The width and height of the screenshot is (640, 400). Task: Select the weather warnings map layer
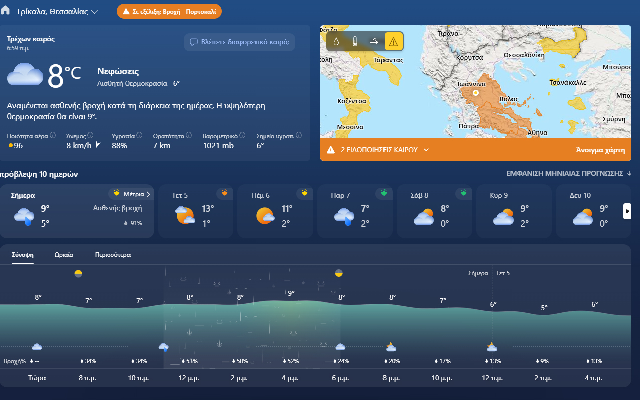tap(393, 42)
